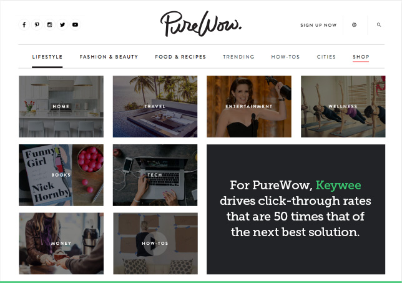Click the Sign Up Now button
This screenshot has height=283, width=402.
(318, 25)
